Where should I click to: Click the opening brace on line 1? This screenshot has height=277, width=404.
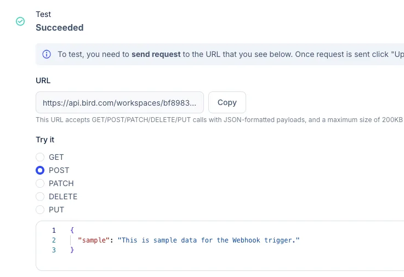coord(72,230)
